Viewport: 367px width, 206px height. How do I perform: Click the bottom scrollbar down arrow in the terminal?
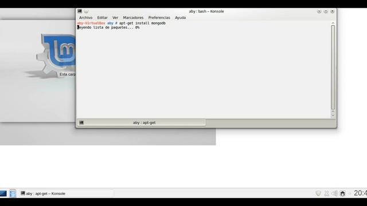333,116
